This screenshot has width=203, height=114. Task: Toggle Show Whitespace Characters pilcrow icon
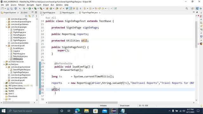tap(81, 9)
